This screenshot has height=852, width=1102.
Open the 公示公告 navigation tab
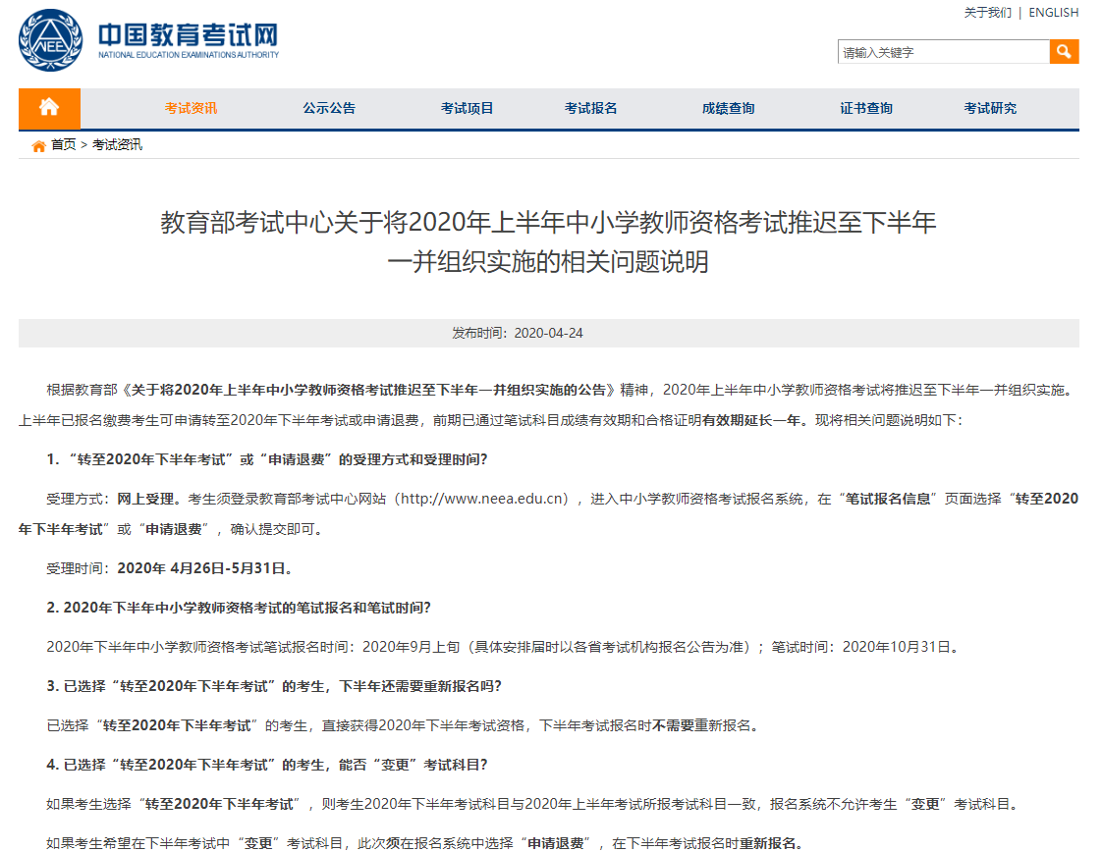329,109
